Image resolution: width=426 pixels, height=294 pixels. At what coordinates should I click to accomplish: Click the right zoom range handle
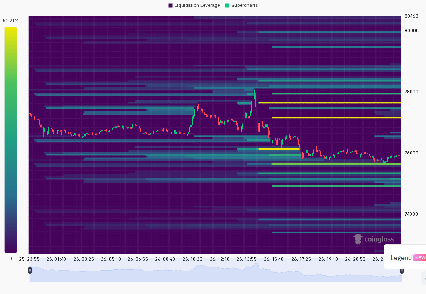click(401, 271)
